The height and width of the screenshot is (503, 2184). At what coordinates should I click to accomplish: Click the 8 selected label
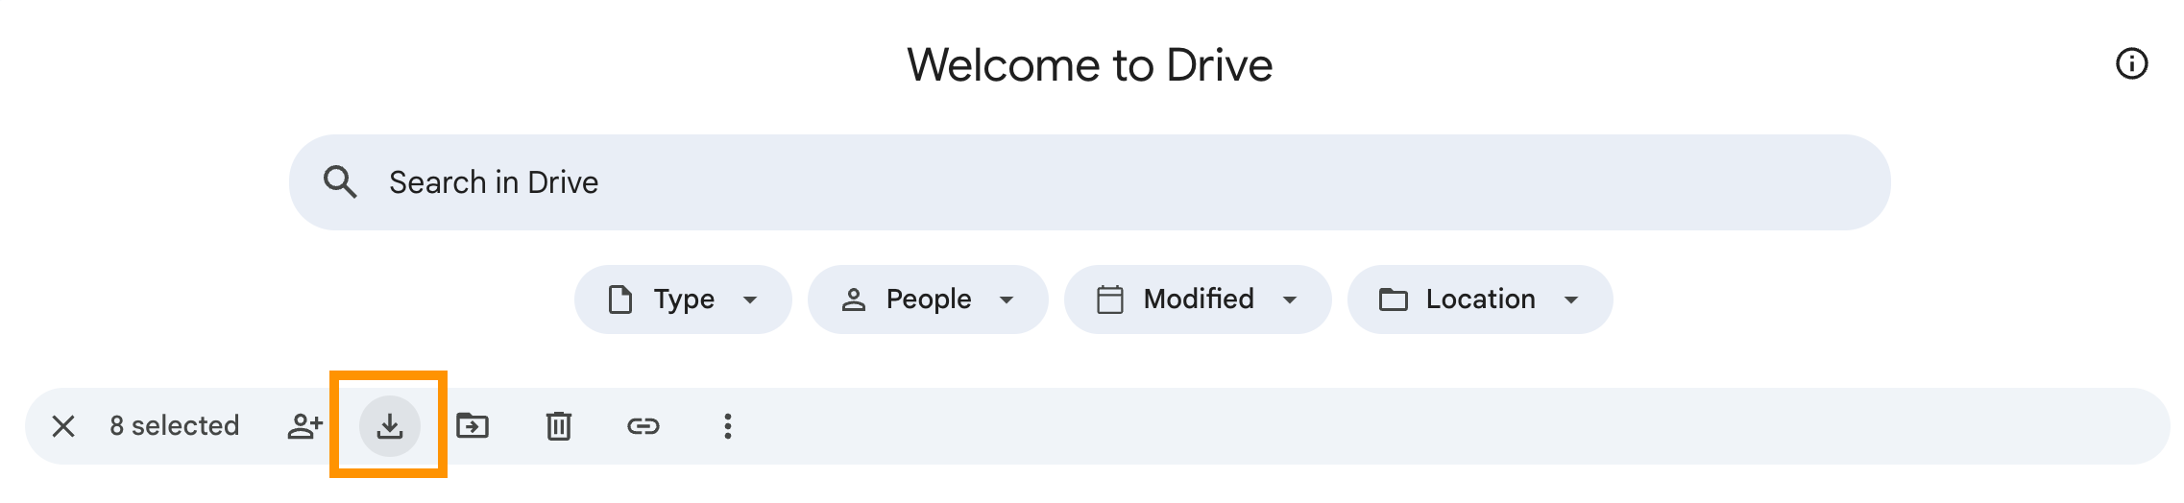[x=175, y=425]
